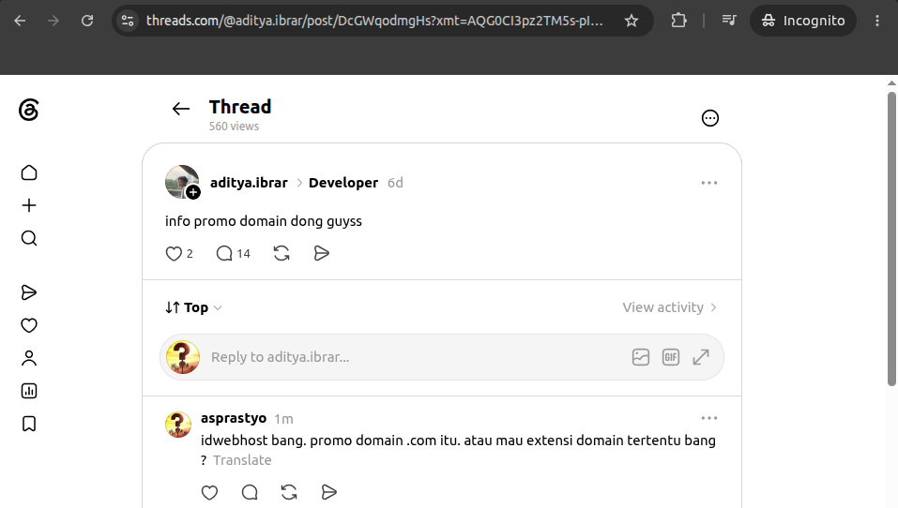Open View activity

pyautogui.click(x=669, y=307)
